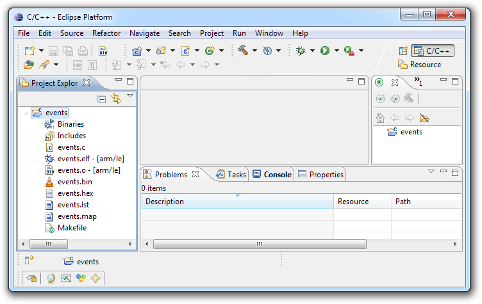The image size is (482, 304).
Task: Open Project Explorer view menu triangle
Action: click(130, 96)
